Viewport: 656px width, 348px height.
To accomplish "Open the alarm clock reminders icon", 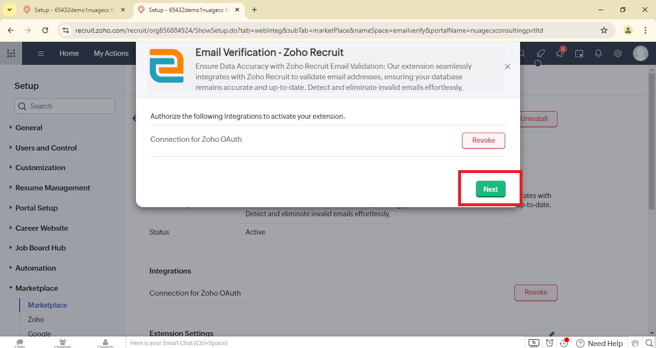I will (x=550, y=343).
